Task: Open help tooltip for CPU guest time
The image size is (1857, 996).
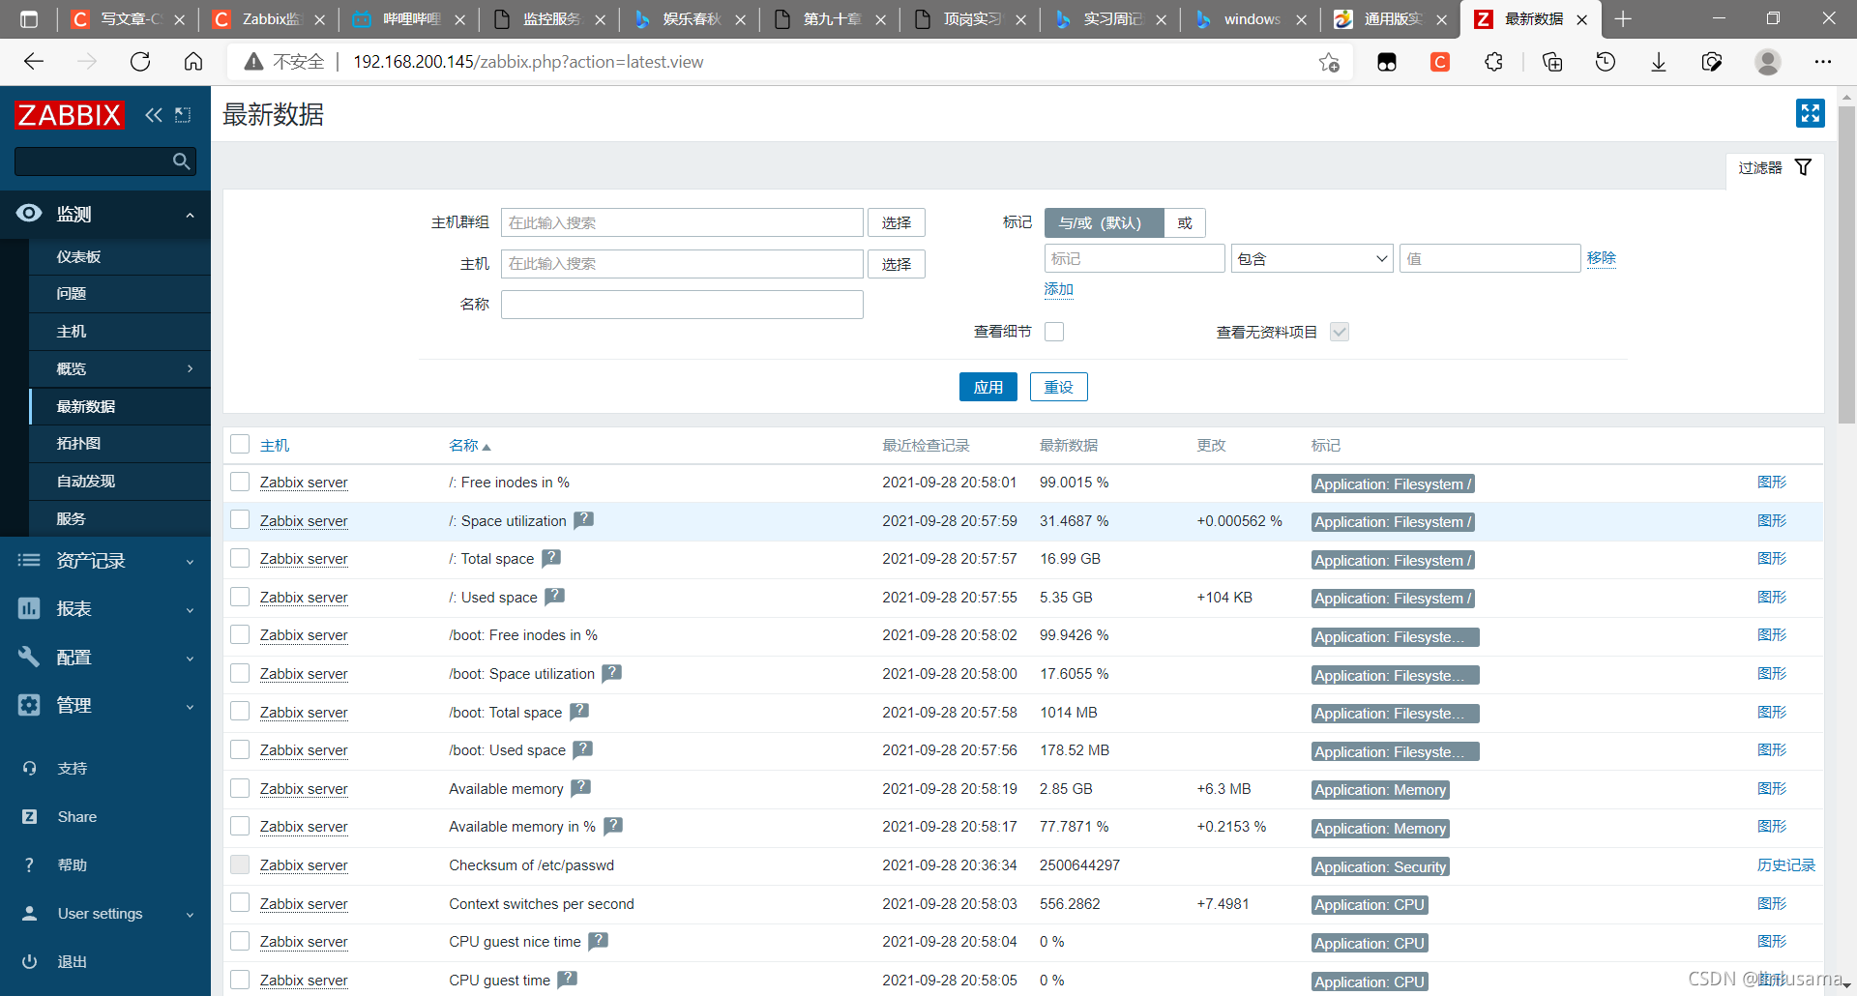Action: [567, 980]
